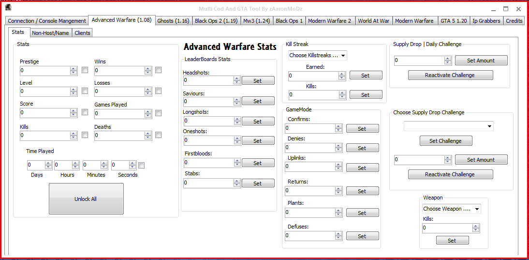Click Set for Returns
The height and width of the screenshot is (260, 529).
pos(362,191)
